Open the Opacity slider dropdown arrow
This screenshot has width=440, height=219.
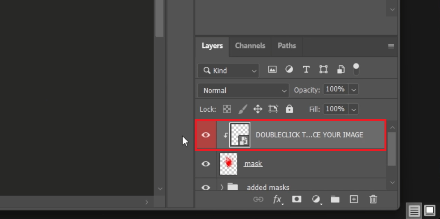coord(354,90)
